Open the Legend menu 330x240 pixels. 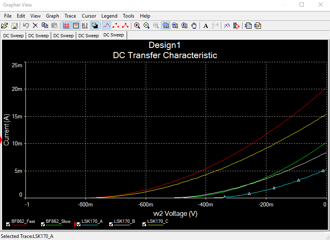pyautogui.click(x=109, y=16)
